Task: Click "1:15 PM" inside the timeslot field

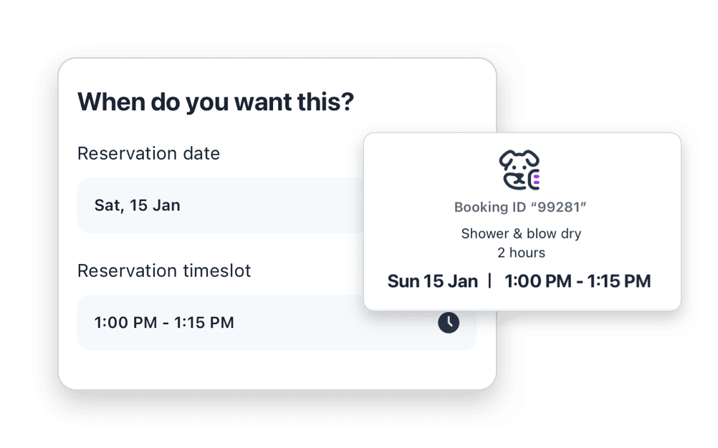Action: tap(204, 323)
